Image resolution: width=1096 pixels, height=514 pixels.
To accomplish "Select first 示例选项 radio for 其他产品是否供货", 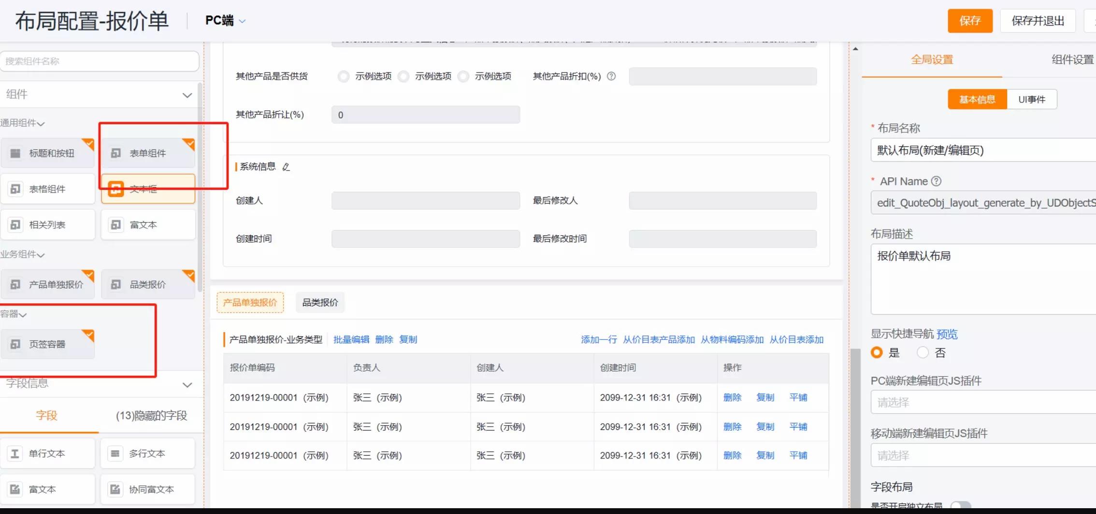I will [344, 76].
